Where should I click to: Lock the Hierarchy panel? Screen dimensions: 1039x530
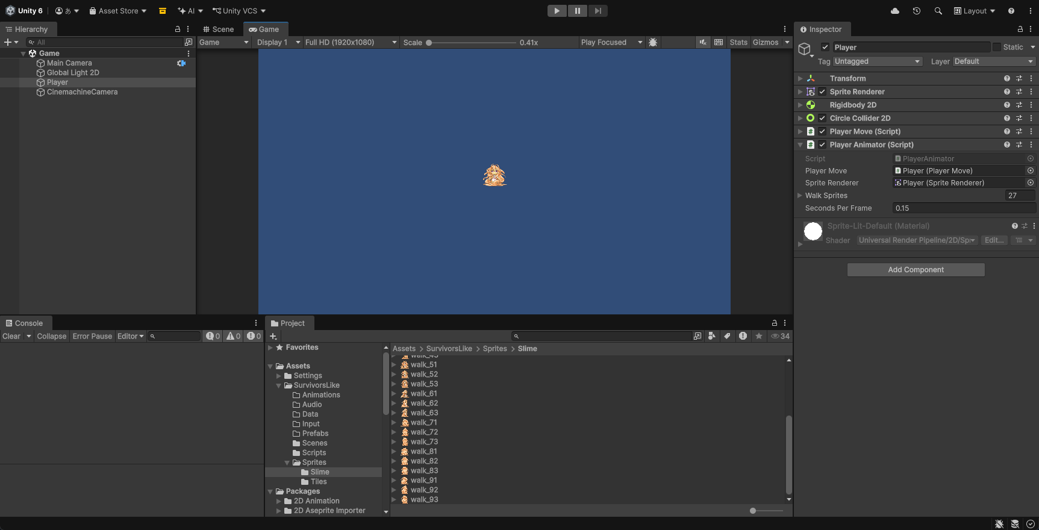[x=177, y=29]
